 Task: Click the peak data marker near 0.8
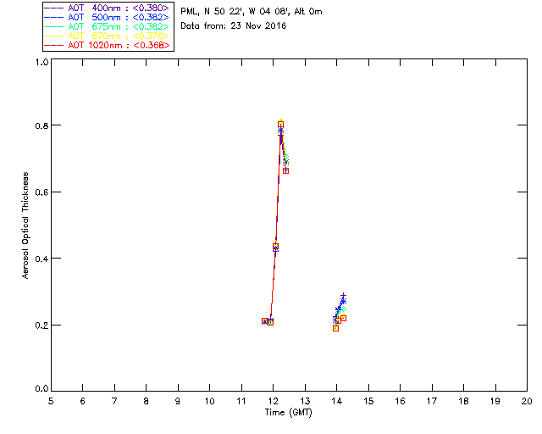[x=280, y=125]
